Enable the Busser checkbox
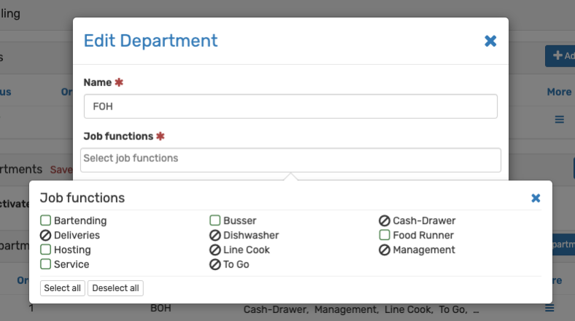Image resolution: width=575 pixels, height=321 pixels. point(215,220)
